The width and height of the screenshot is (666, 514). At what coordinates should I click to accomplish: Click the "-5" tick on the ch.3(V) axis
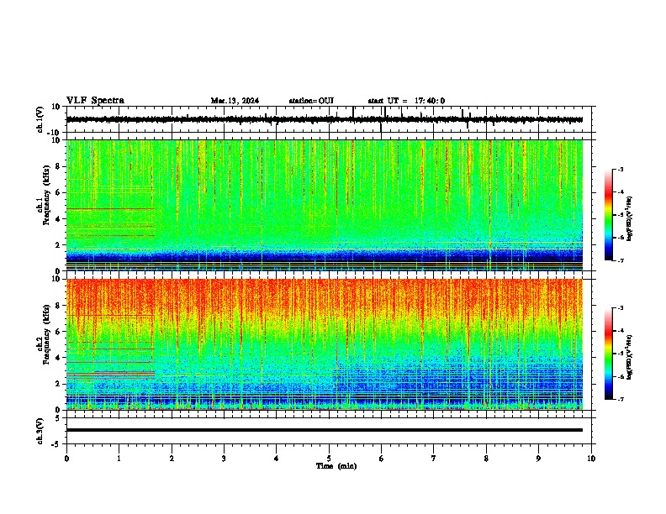coord(57,444)
